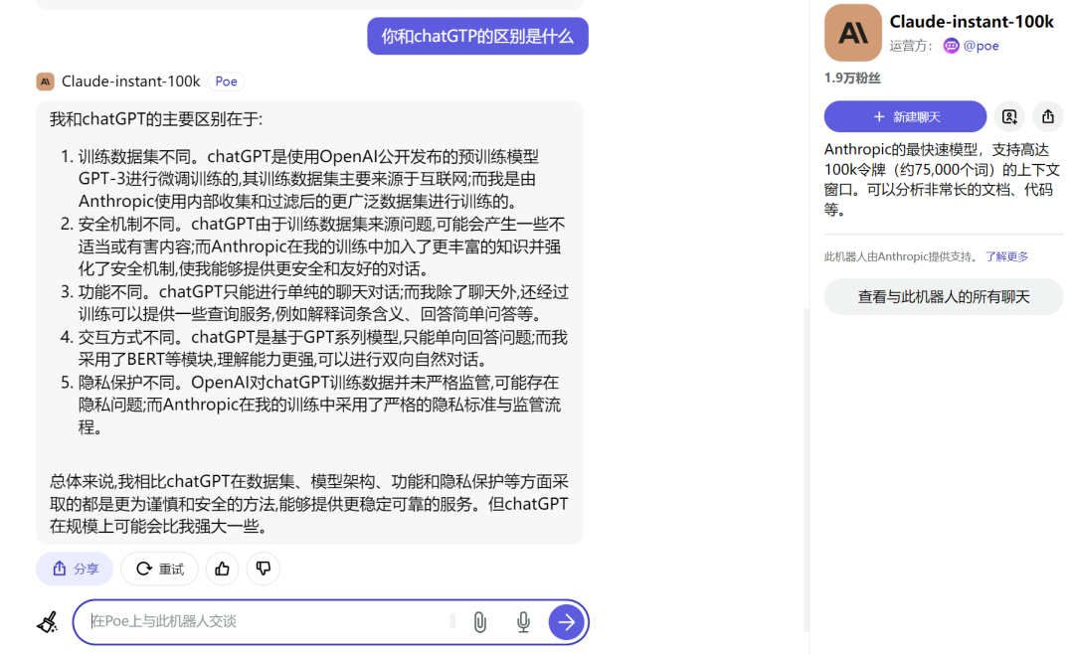The height and width of the screenshot is (655, 1074).
Task: Click the 重试 retry button
Action: (x=159, y=569)
